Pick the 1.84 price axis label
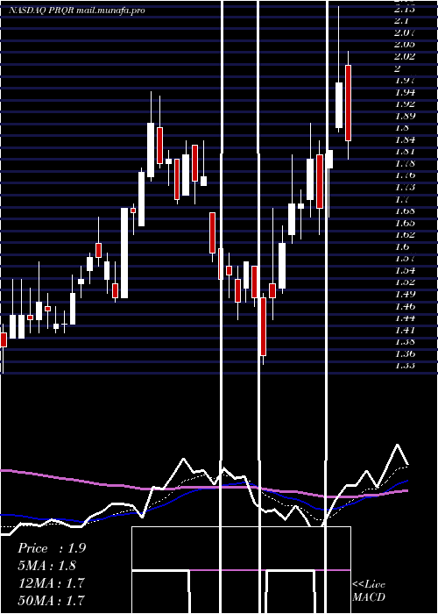Image resolution: width=438 pixels, height=614 pixels. coord(405,139)
